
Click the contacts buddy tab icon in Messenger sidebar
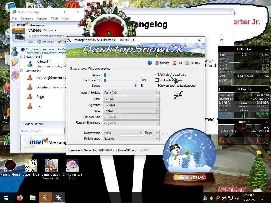(15, 51)
